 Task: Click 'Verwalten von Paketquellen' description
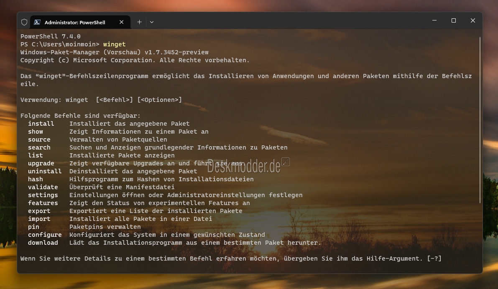(x=118, y=139)
